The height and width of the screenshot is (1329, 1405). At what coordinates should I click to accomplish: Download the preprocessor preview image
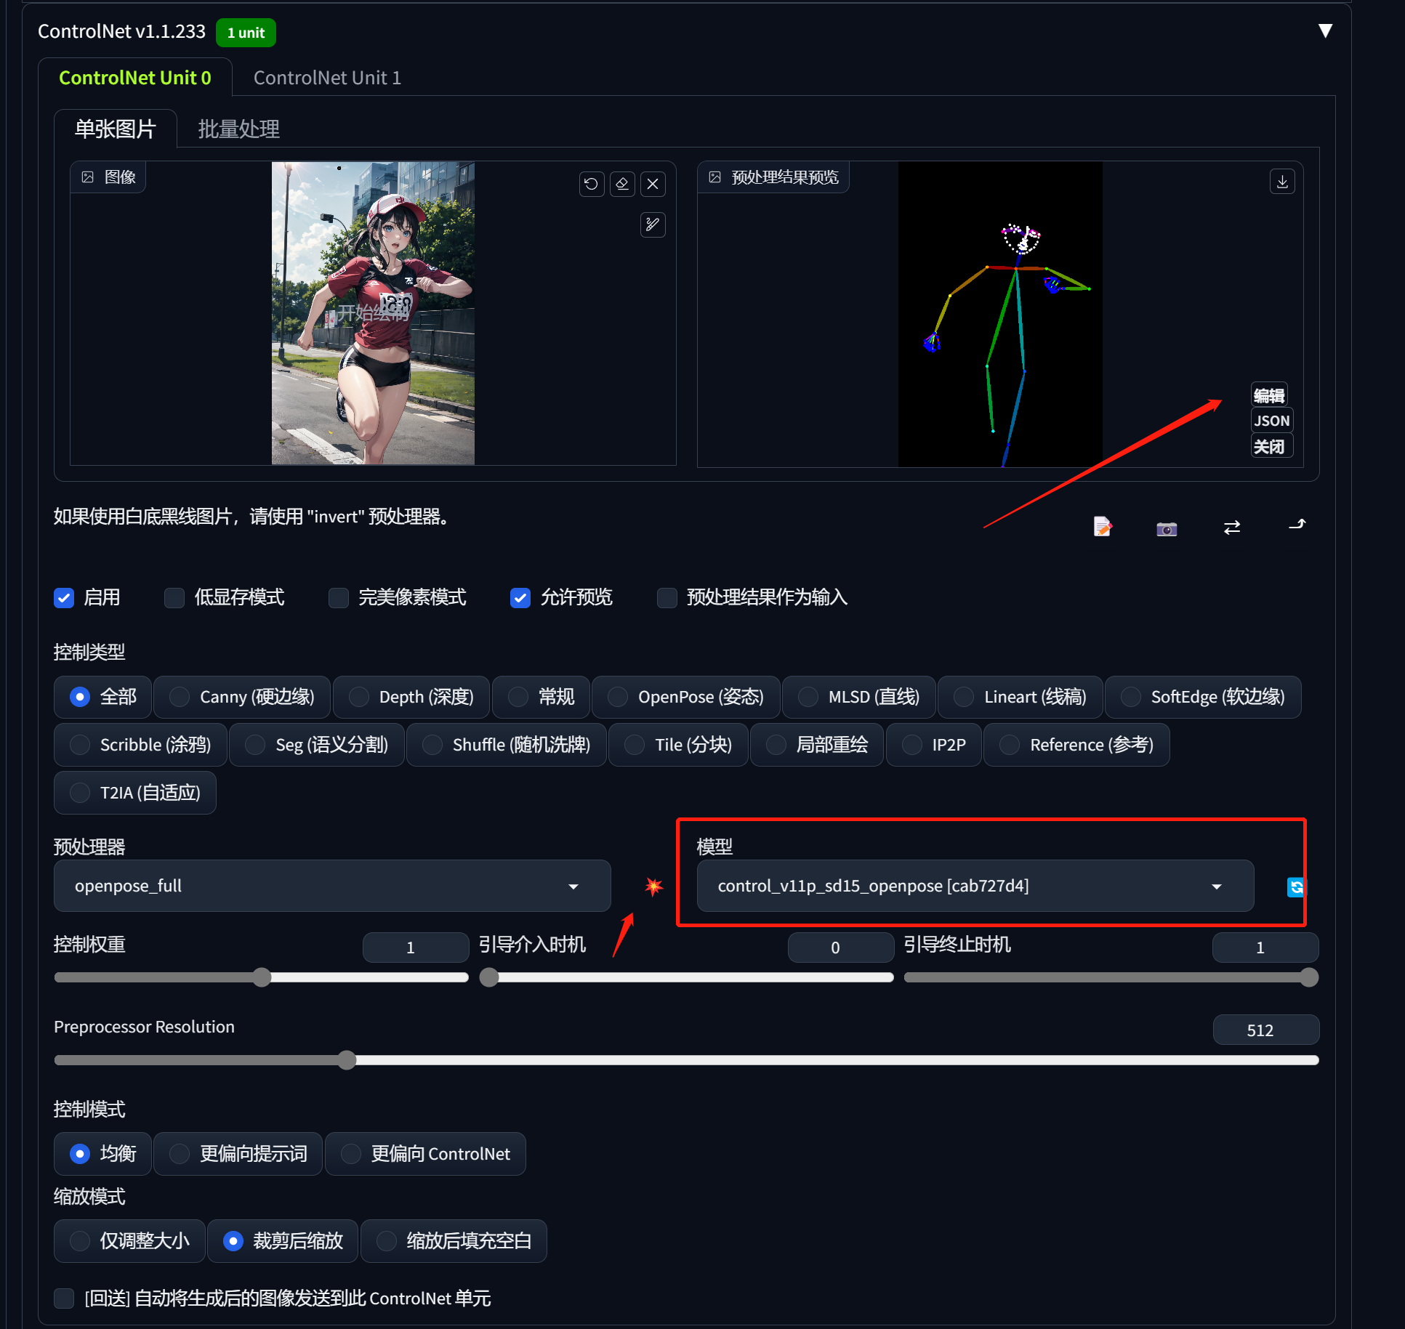click(x=1282, y=181)
